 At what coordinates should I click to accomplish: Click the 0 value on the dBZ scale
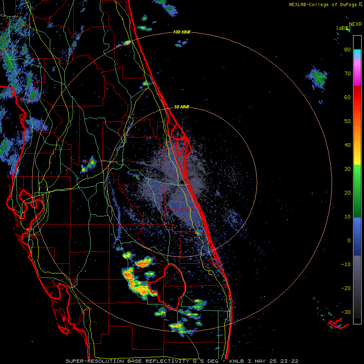click(x=349, y=241)
